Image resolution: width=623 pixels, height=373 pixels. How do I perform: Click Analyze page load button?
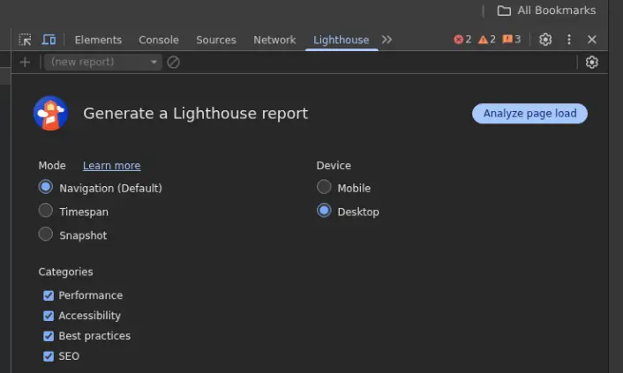(x=529, y=114)
